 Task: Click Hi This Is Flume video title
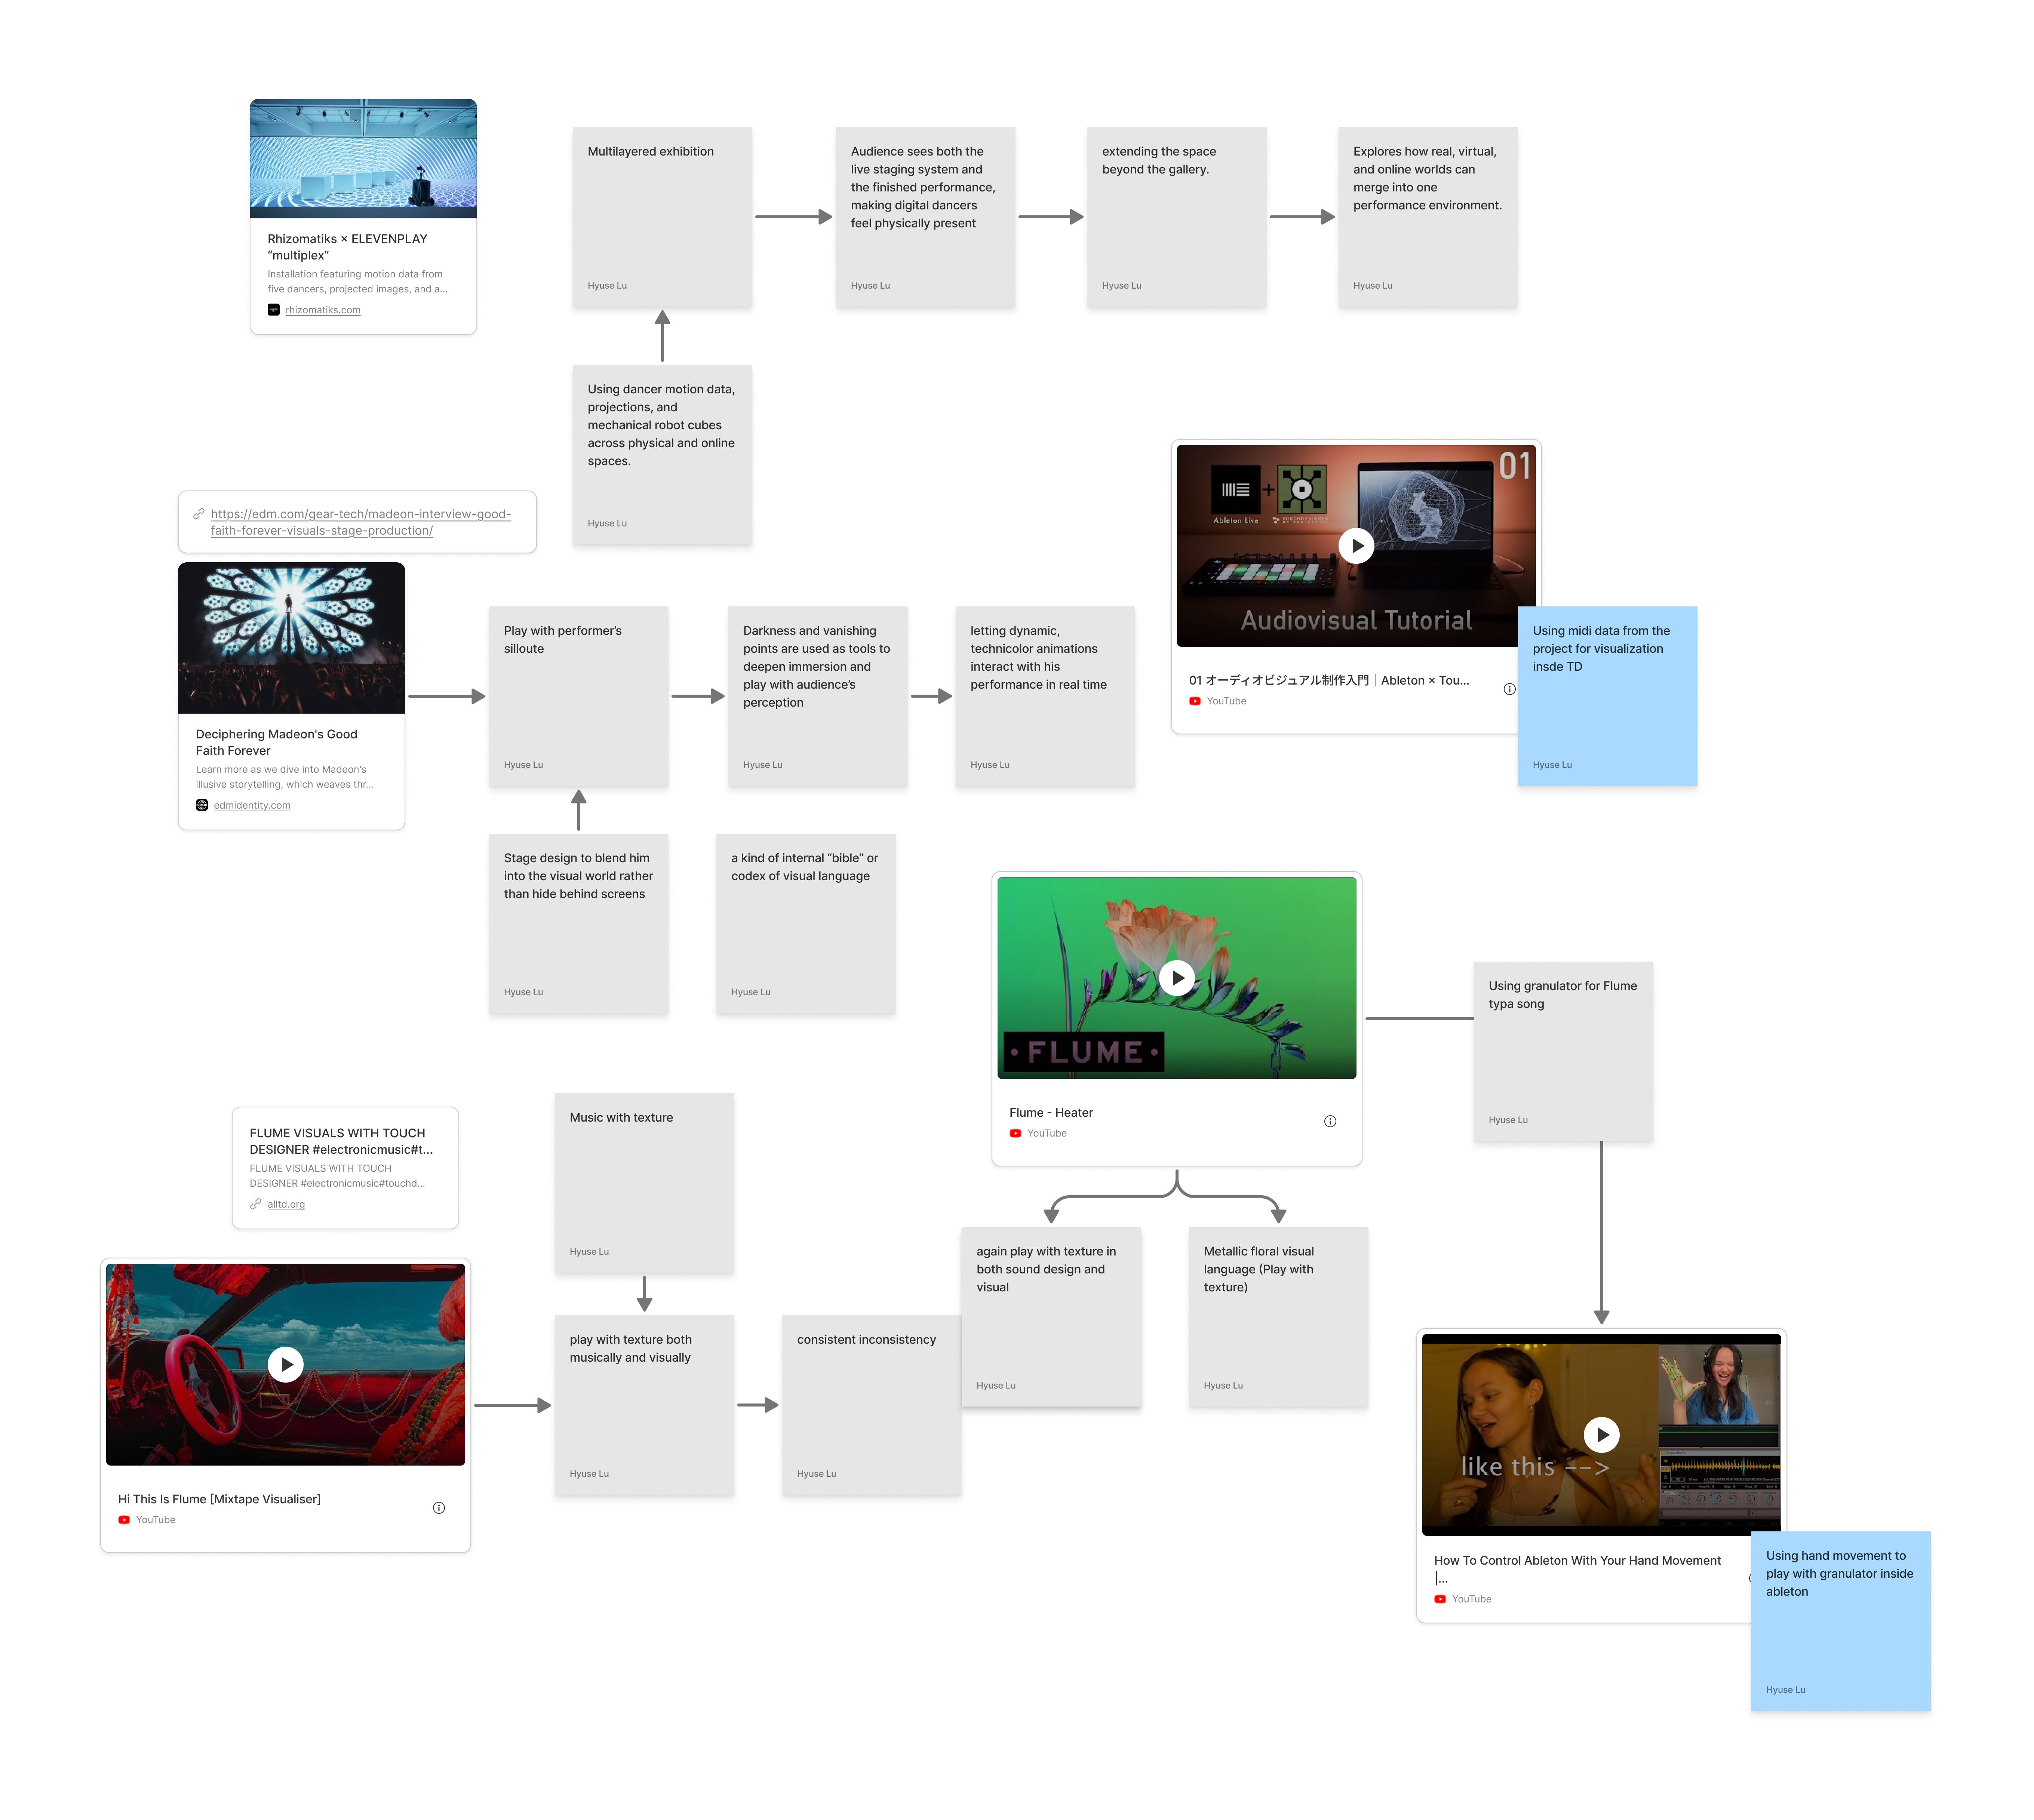219,1499
